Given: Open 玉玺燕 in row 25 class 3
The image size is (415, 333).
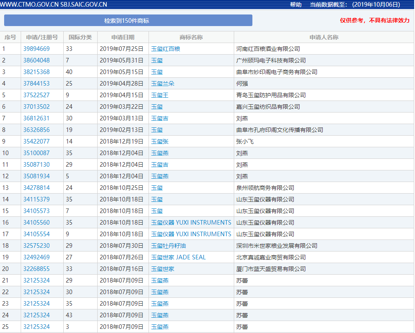Looking at the screenshot, I should click(160, 327).
